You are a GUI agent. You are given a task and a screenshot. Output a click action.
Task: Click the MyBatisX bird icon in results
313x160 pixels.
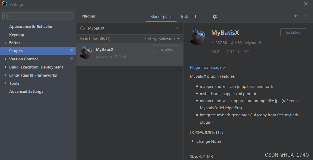coord(86,52)
